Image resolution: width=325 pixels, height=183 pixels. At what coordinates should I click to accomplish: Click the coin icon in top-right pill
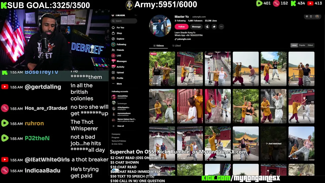point(307,17)
